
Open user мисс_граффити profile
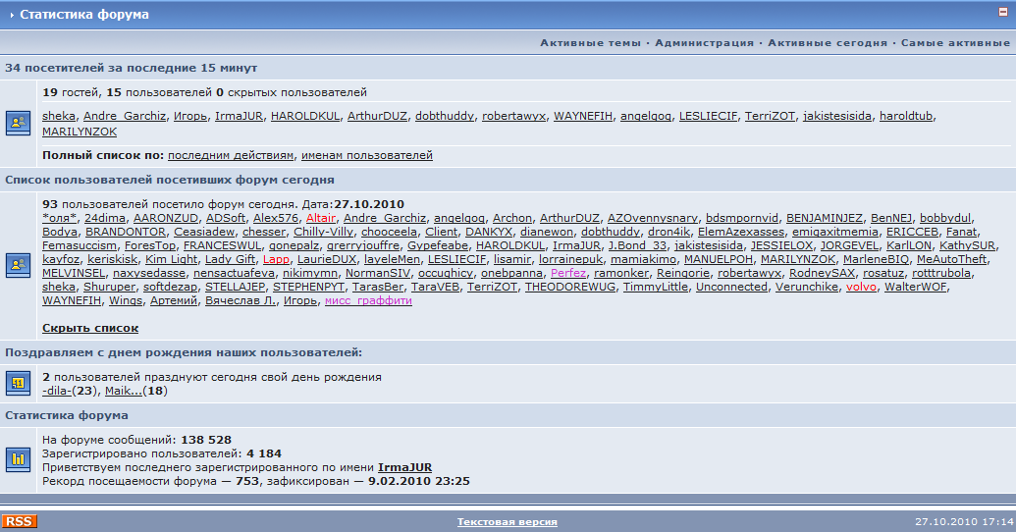(x=368, y=300)
